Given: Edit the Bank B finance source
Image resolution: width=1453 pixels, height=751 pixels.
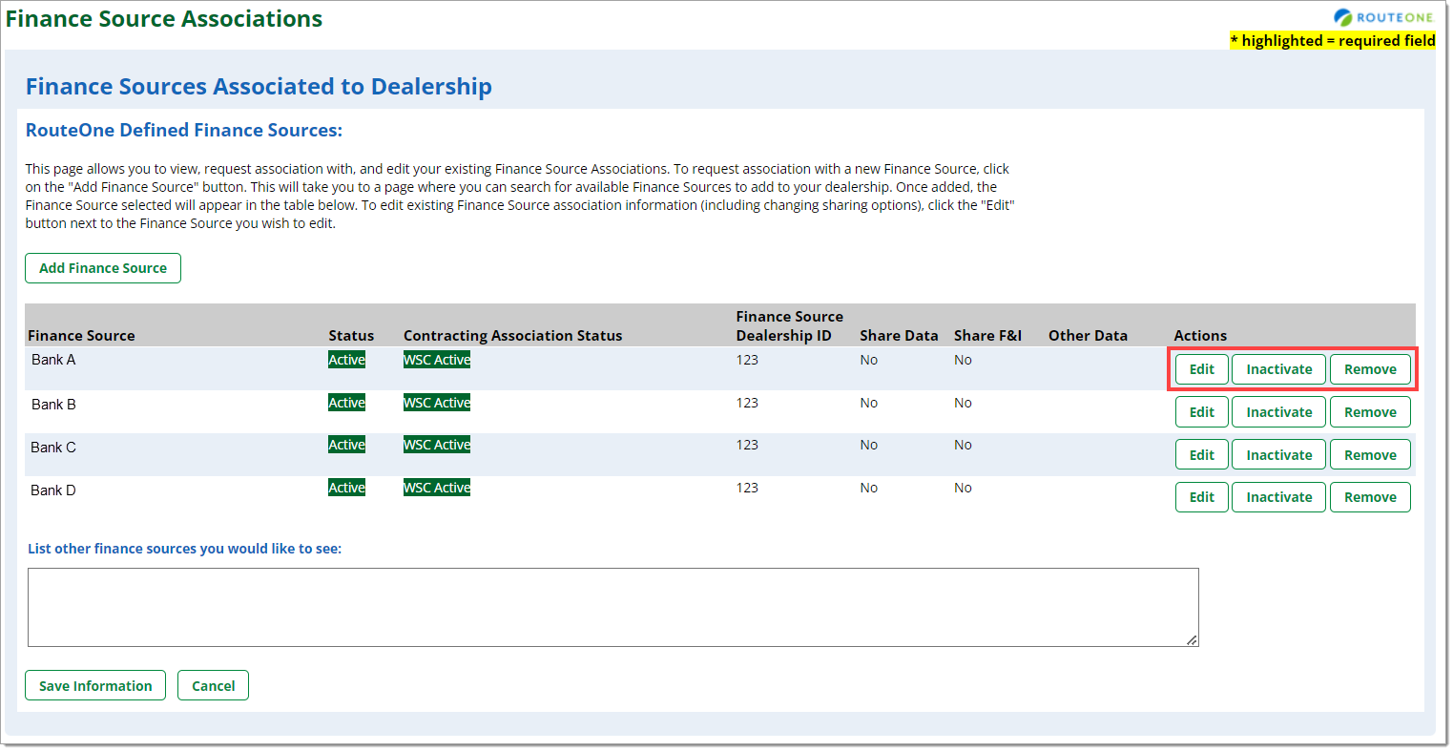Looking at the screenshot, I should [x=1201, y=412].
